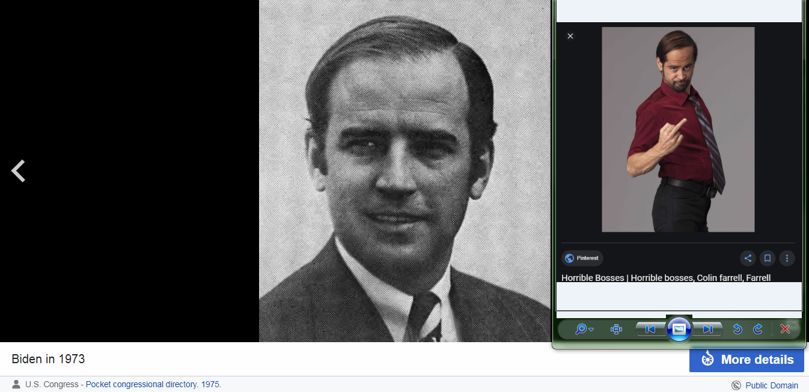Play slide show in Photo Viewer
This screenshot has width=809, height=392.
[x=679, y=329]
